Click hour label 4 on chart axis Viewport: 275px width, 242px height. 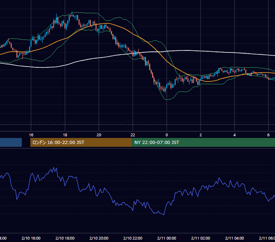tap(235, 135)
